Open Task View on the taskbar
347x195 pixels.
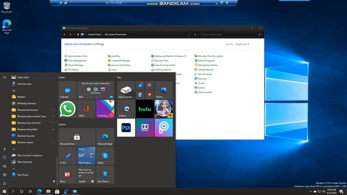pos(30,191)
